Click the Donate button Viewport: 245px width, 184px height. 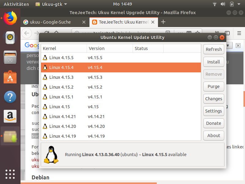(x=213, y=123)
